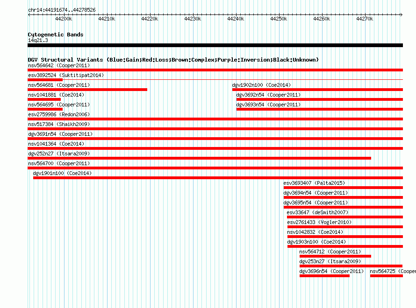
Task: Click the 44270k ruler position label
Action: coord(365,19)
